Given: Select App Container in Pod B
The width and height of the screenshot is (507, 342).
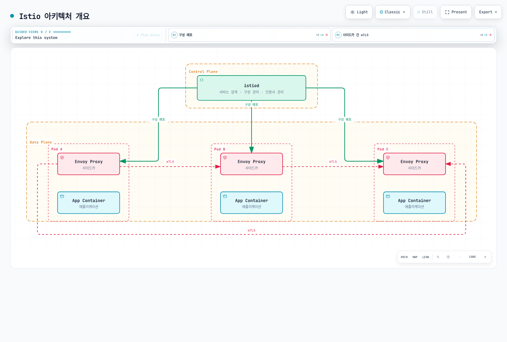Looking at the screenshot, I should [x=252, y=203].
